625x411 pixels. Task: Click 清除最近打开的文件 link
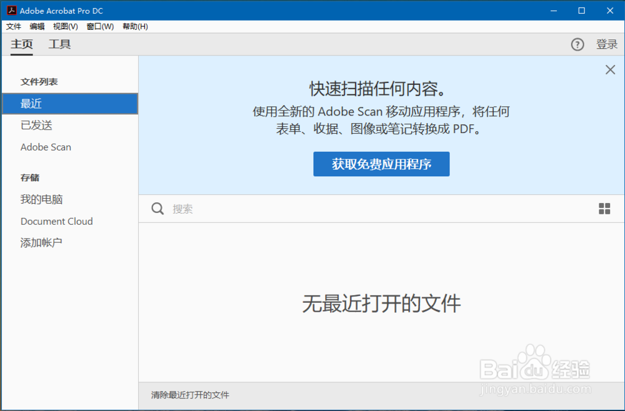tap(190, 395)
